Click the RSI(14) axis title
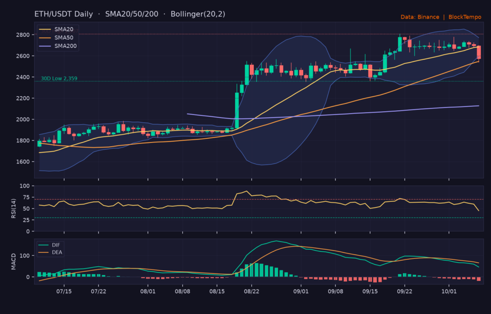This screenshot has height=314, width=491. point(13,209)
